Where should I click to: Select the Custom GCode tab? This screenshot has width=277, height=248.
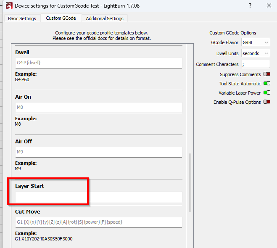coord(61,18)
